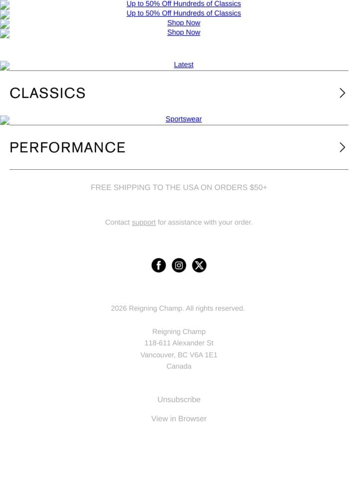Click first 'Up to 50% Off Hundreds of Classics' link

click(183, 4)
